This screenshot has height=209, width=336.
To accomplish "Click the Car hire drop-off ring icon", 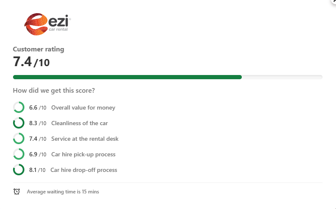I will pyautogui.click(x=19, y=170).
